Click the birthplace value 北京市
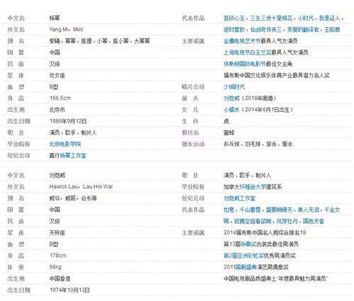354x301 pixels. pos(57,110)
